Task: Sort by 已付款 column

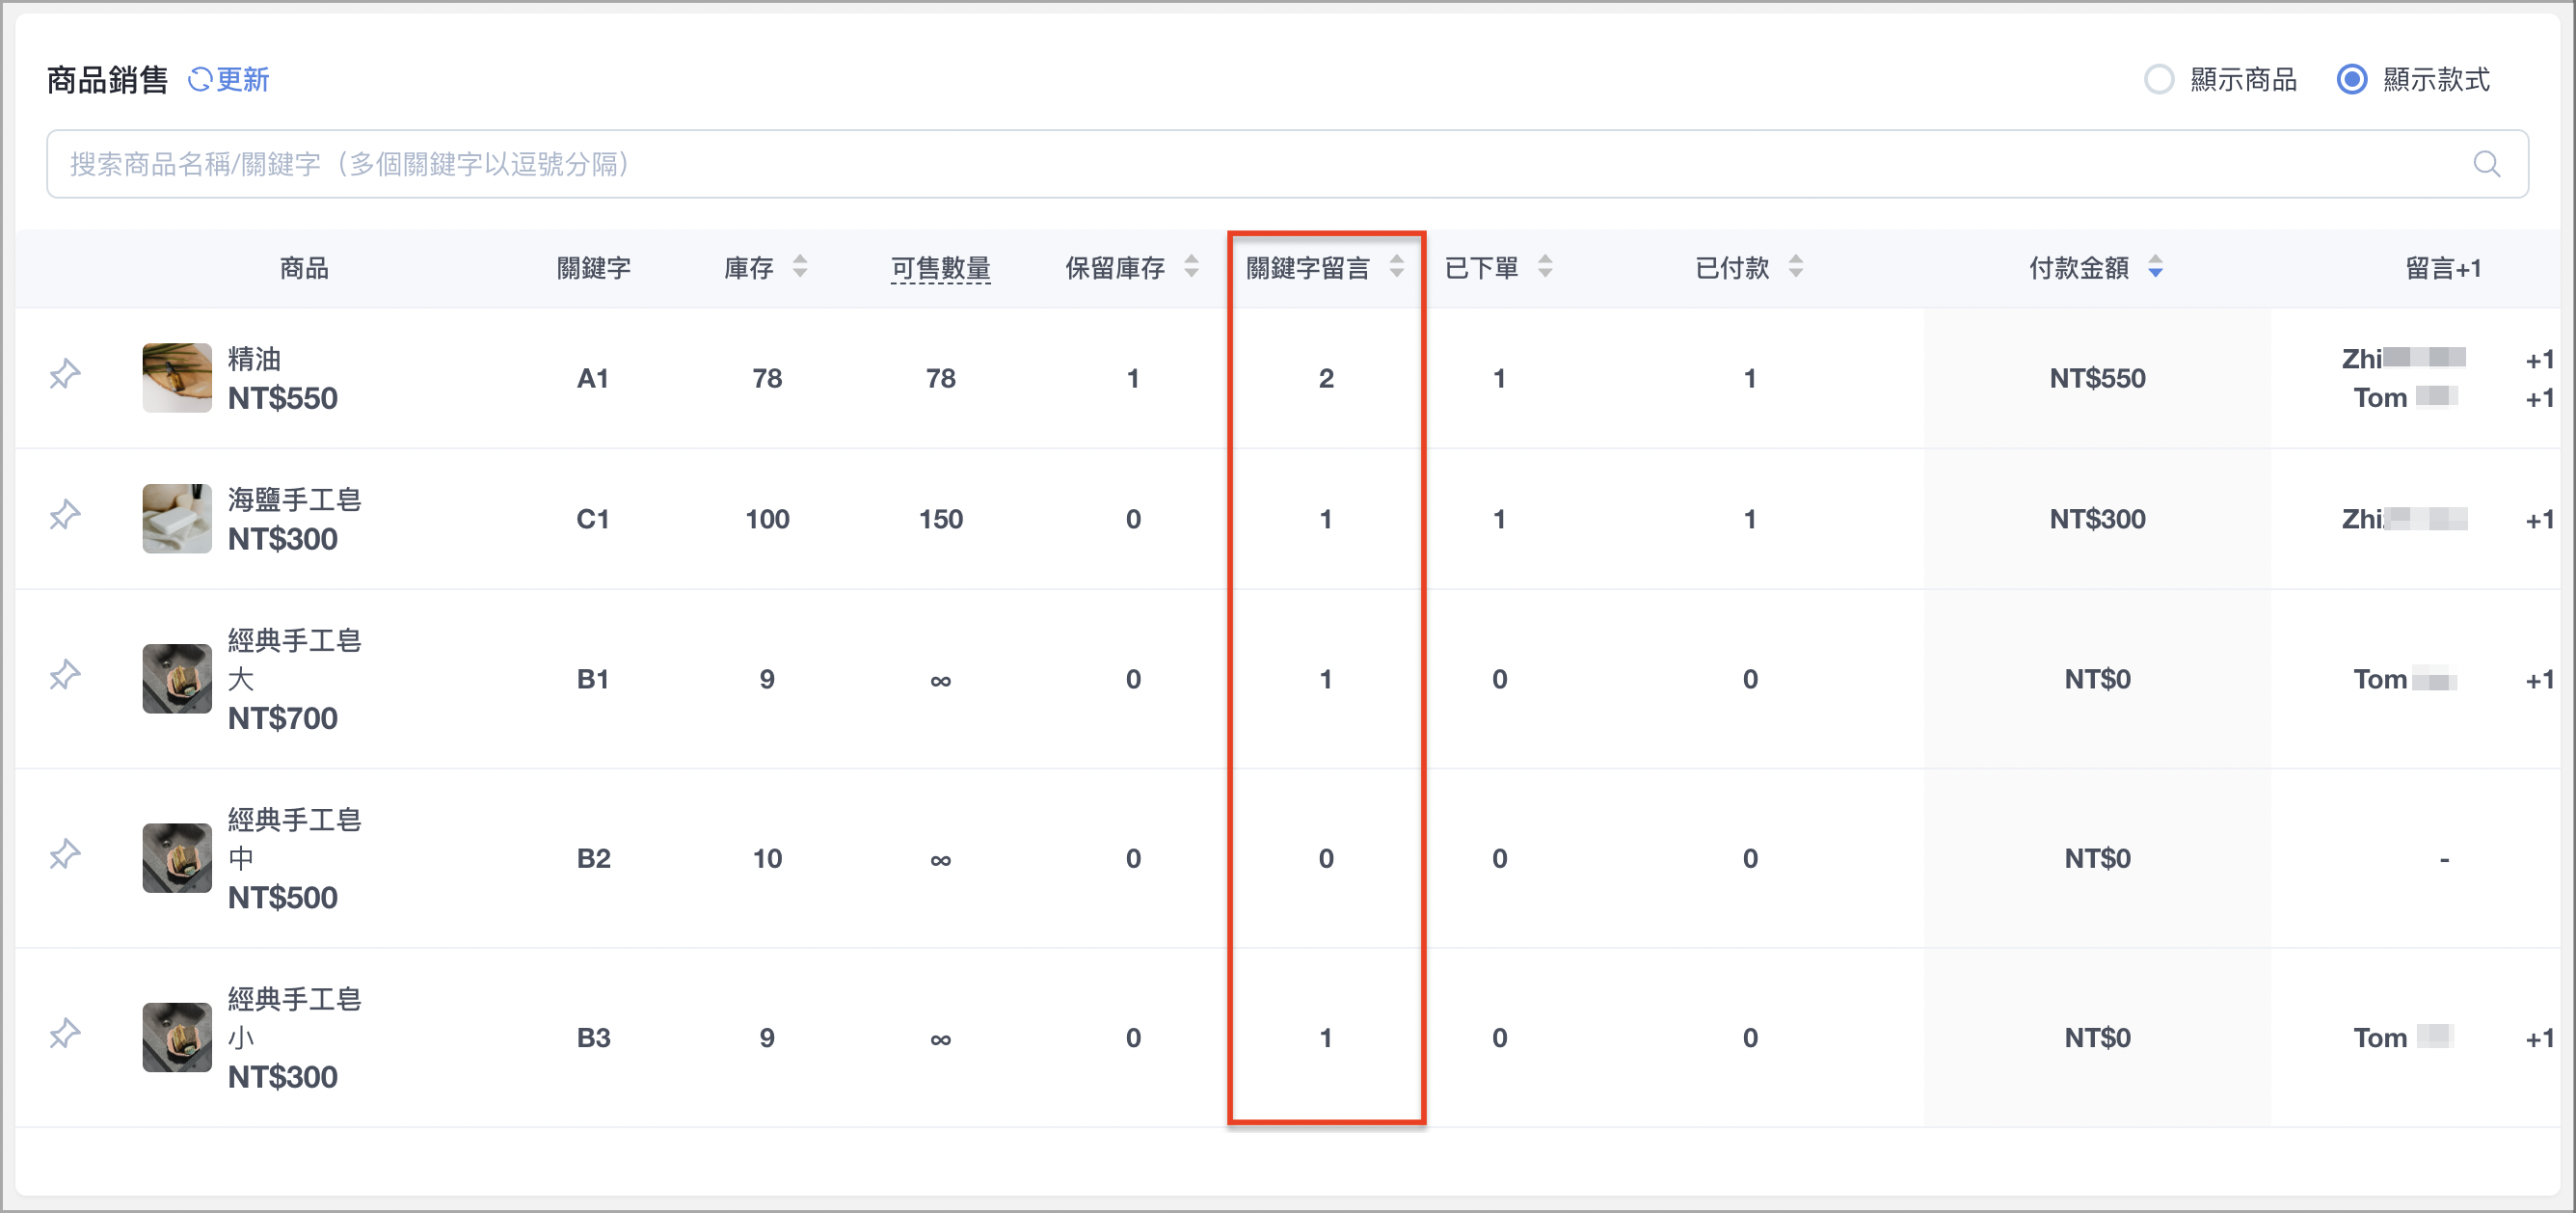Action: point(1795,267)
